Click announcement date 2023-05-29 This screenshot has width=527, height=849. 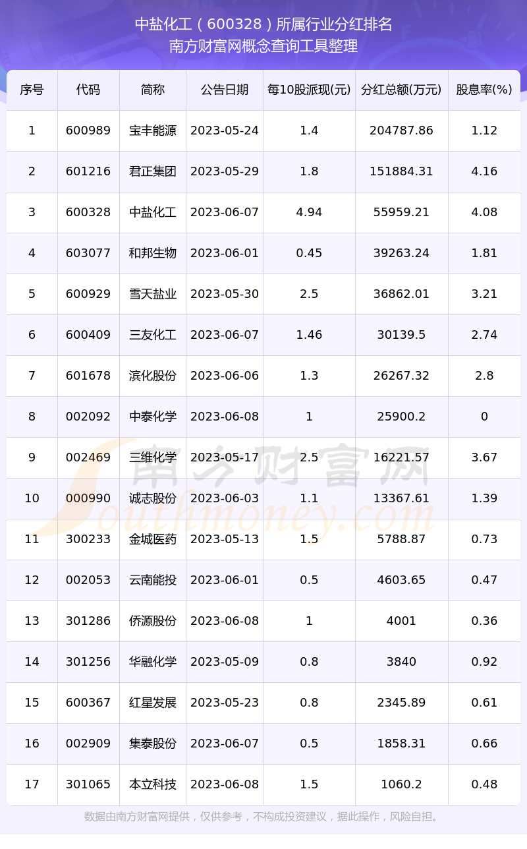coord(225,171)
